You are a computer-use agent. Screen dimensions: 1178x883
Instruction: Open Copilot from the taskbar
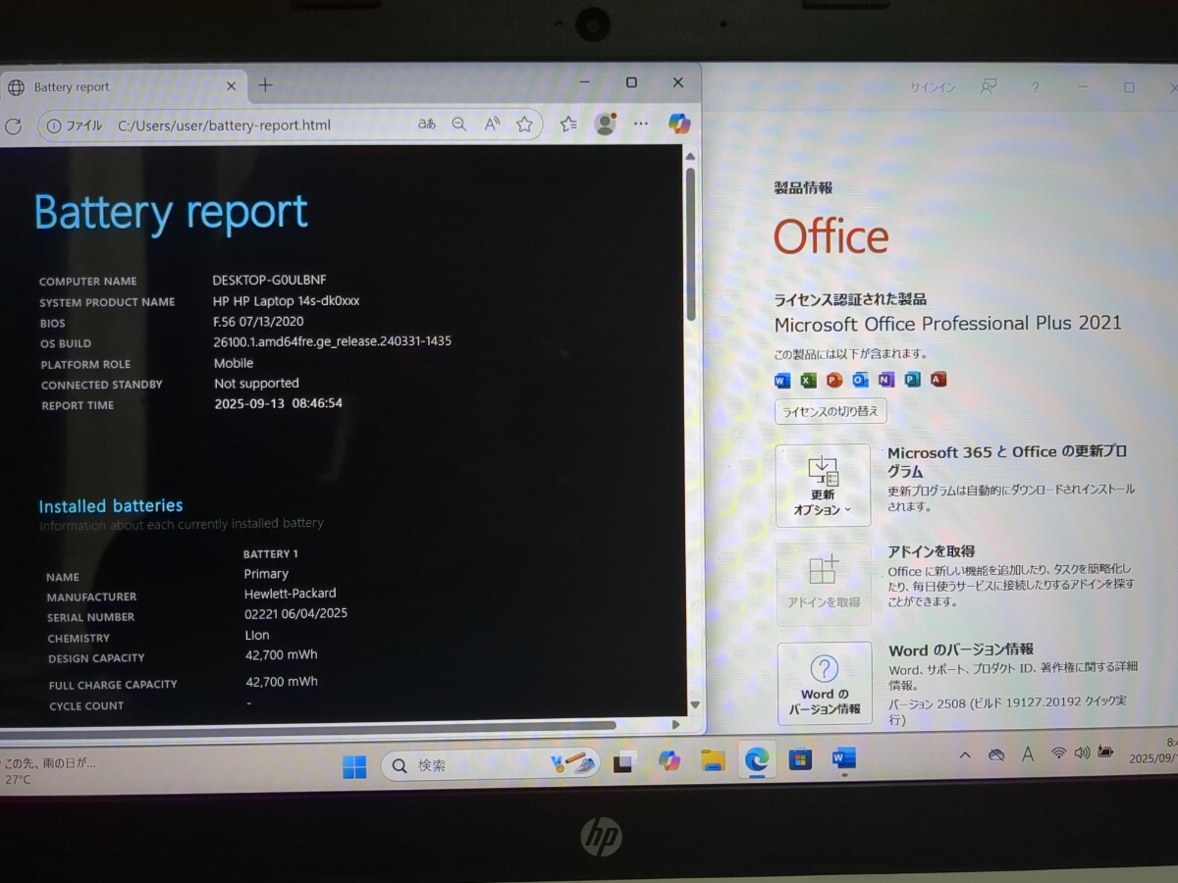point(669,760)
